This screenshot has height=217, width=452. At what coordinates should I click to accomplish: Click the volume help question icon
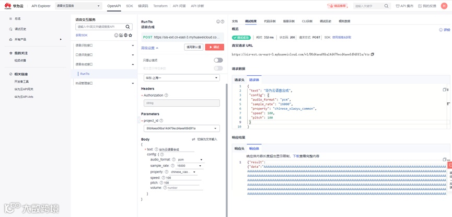pyautogui.click(x=165, y=188)
